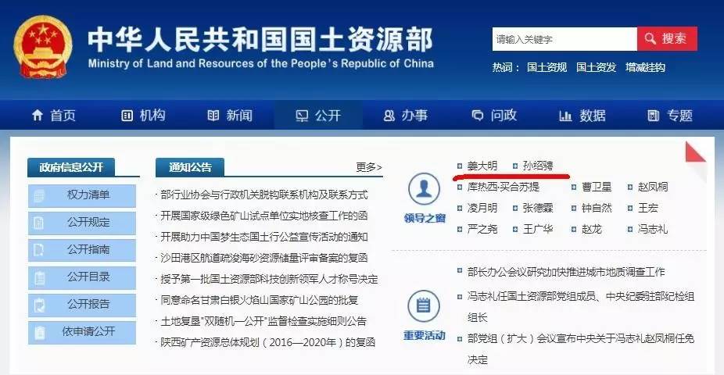Open notice about 甘肃白银火焰山国家矿山公园
Screen dimensions: 724x375
click(x=259, y=300)
